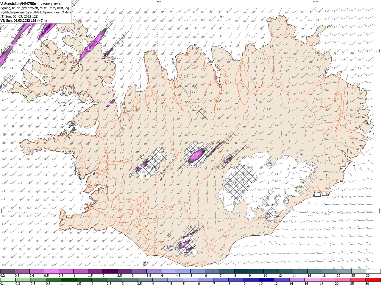Pick the white snow swatch after 30
Viewport: 381px width, 286px height.
373,271
